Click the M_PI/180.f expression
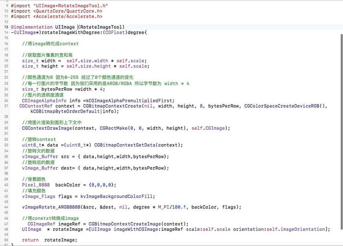The image size is (343, 246). (x=172, y=207)
